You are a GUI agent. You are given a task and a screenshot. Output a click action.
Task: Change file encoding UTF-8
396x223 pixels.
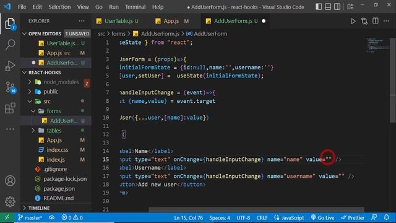[243, 217]
